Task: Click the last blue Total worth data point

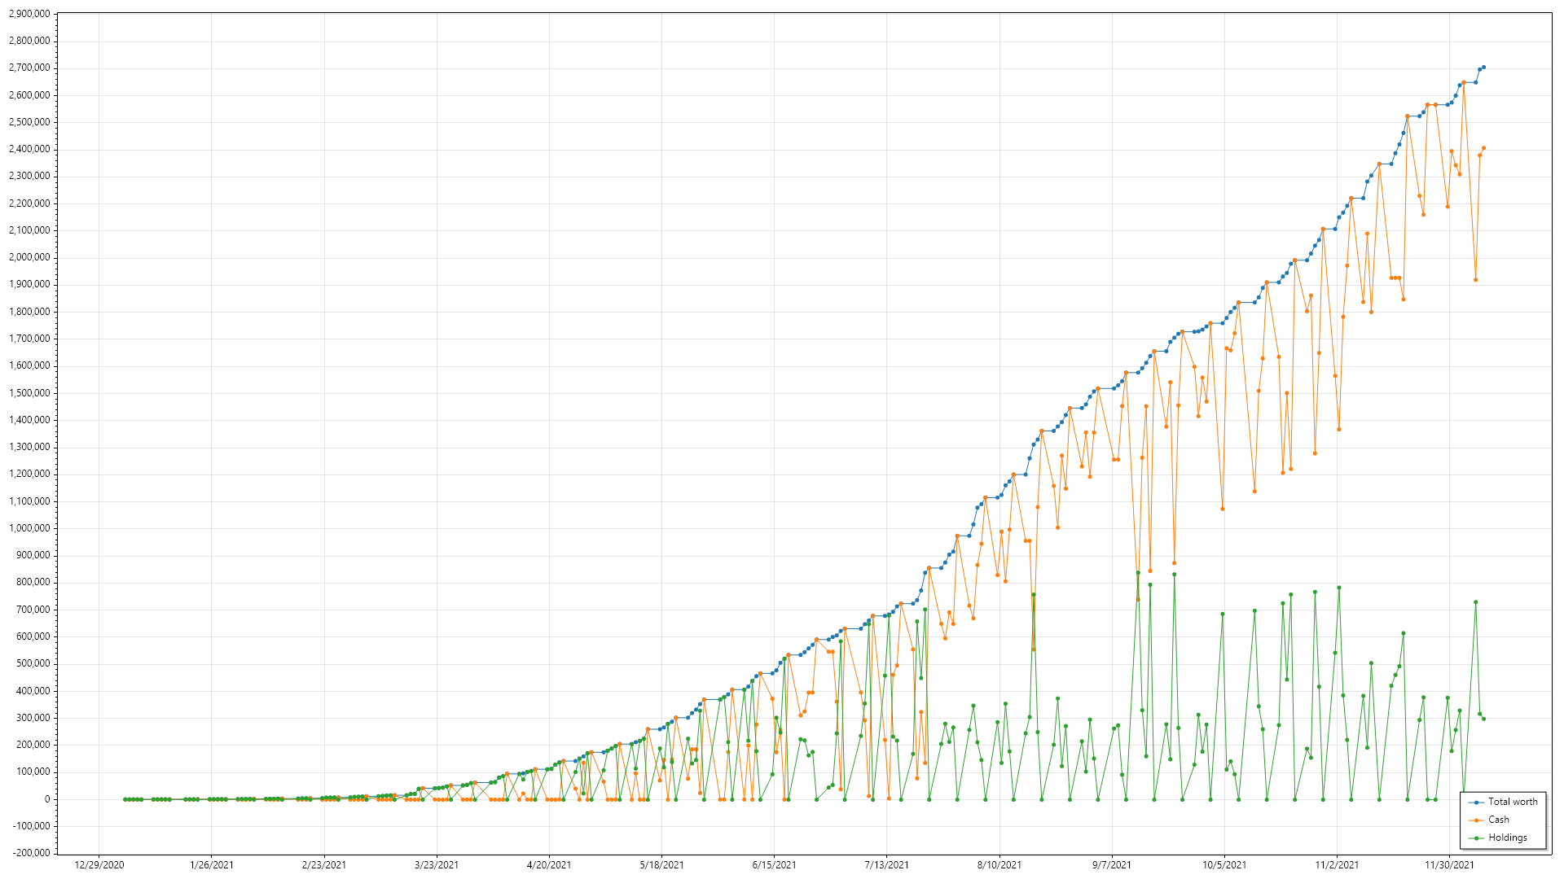Action: click(1483, 67)
